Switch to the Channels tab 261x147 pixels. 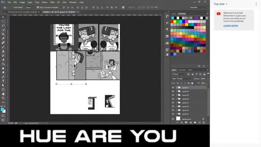point(182,70)
